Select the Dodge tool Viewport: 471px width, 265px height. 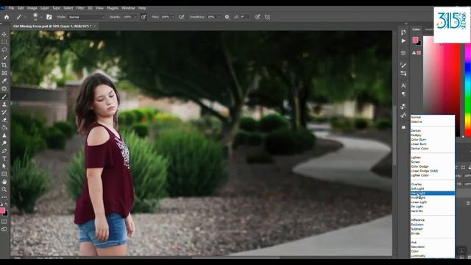pyautogui.click(x=4, y=144)
